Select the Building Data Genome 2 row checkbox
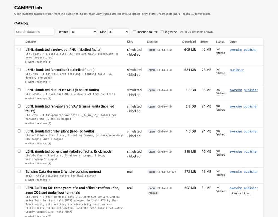The height and width of the screenshot is (217, 278). tap(19, 171)
